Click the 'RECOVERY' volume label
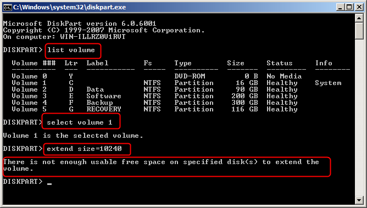 point(104,109)
